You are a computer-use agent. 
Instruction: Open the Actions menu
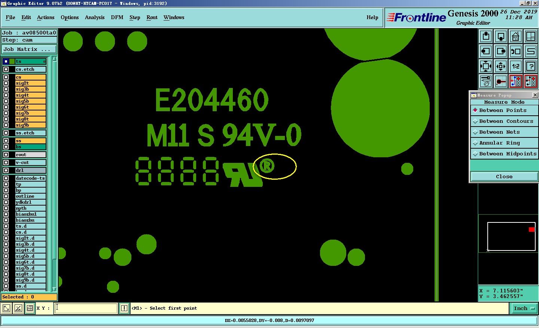46,18
